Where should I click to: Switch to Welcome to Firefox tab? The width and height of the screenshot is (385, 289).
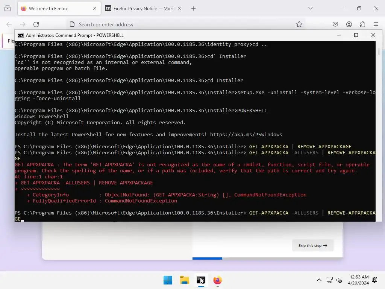click(59, 9)
